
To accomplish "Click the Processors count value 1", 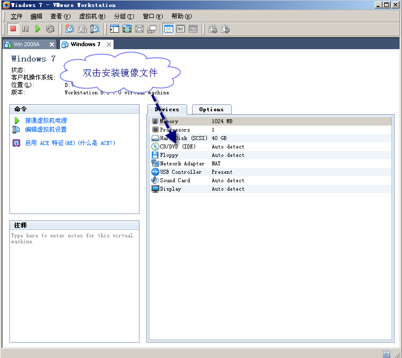I will 213,130.
